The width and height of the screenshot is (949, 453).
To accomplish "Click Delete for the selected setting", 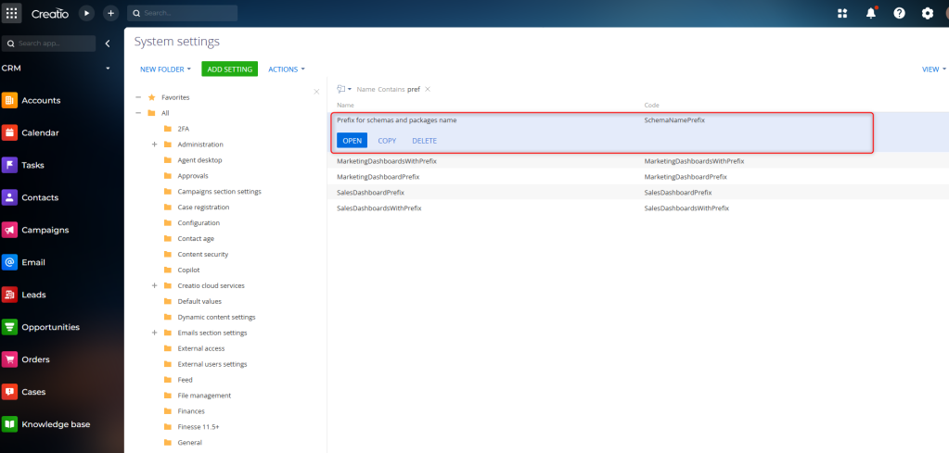I will pos(424,141).
